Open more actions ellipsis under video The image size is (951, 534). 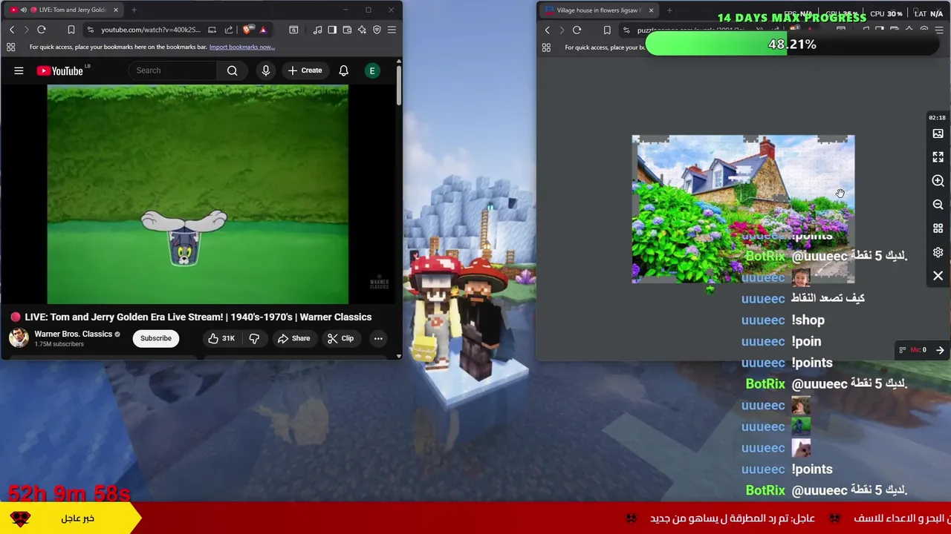click(x=378, y=338)
